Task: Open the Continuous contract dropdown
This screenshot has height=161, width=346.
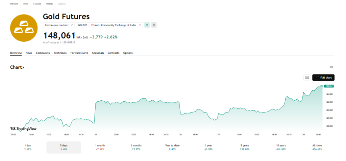Action: coord(59,25)
